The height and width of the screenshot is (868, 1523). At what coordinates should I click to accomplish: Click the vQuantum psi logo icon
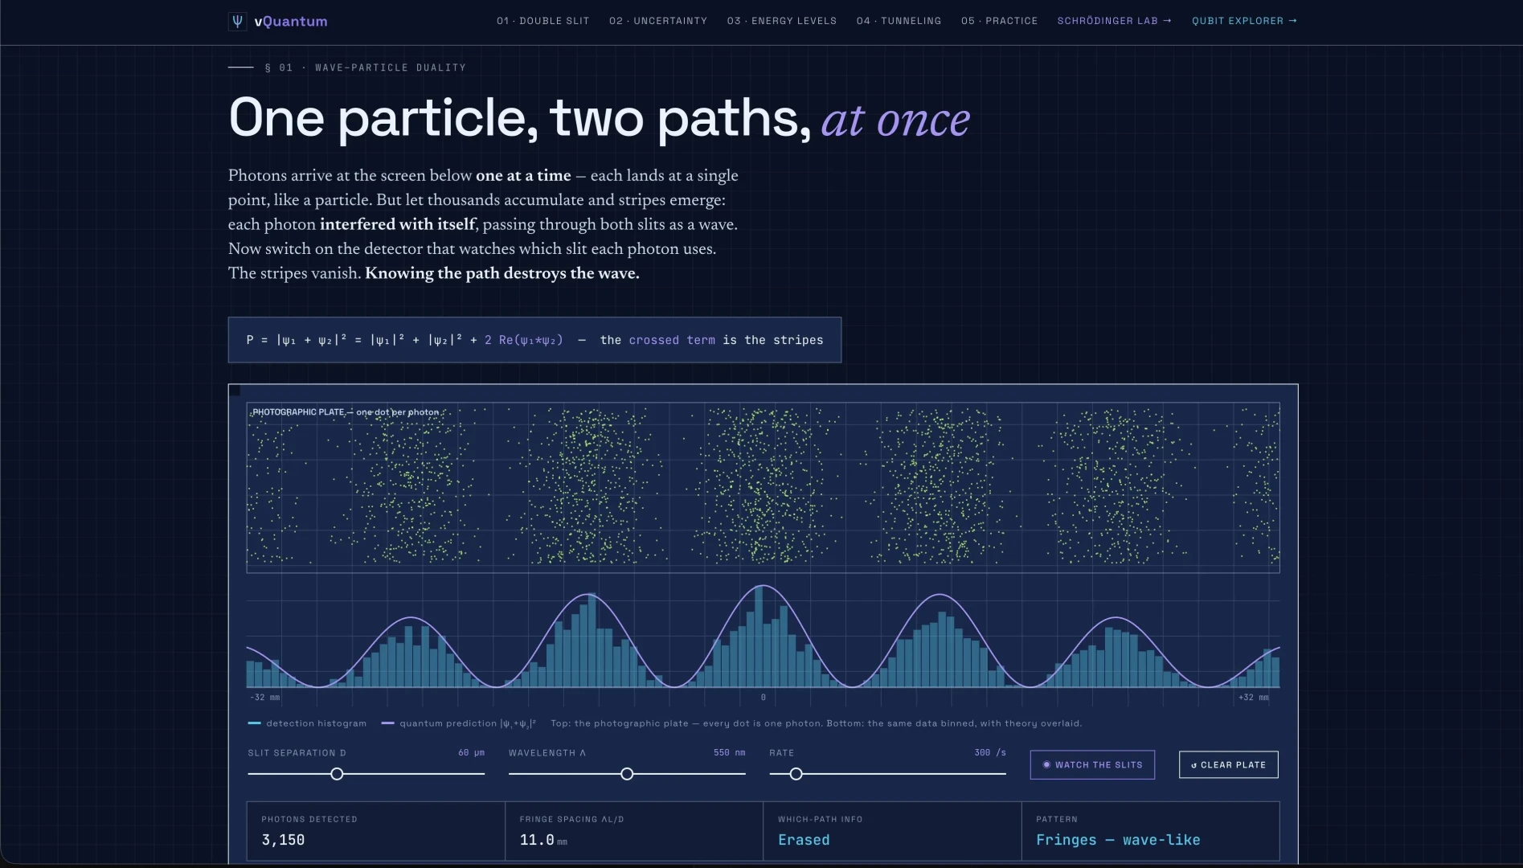pos(237,21)
